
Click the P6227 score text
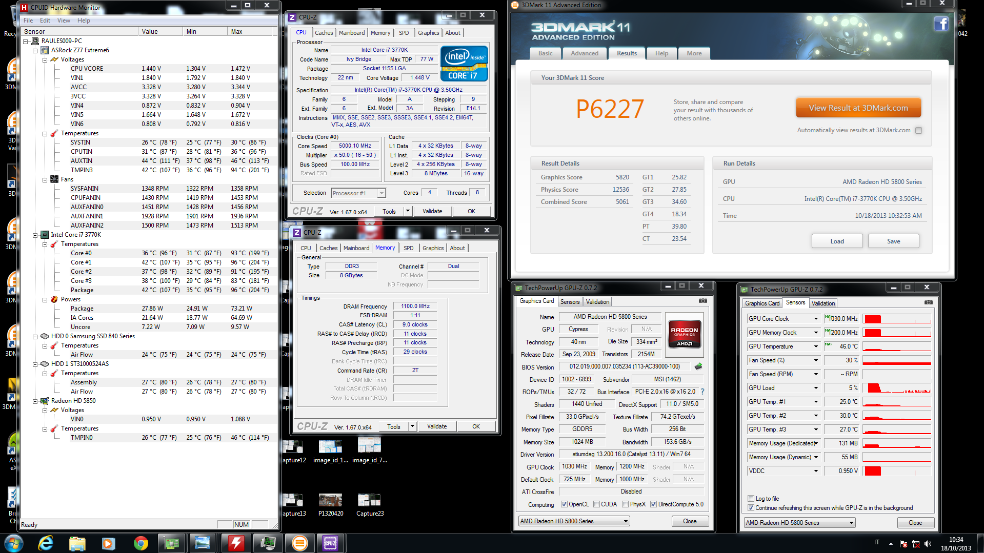610,109
